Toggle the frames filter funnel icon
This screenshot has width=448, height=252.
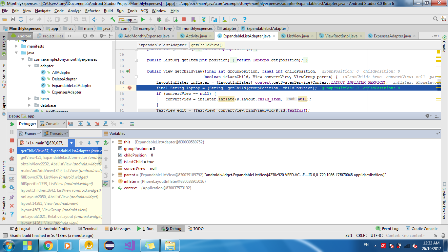click(x=97, y=143)
